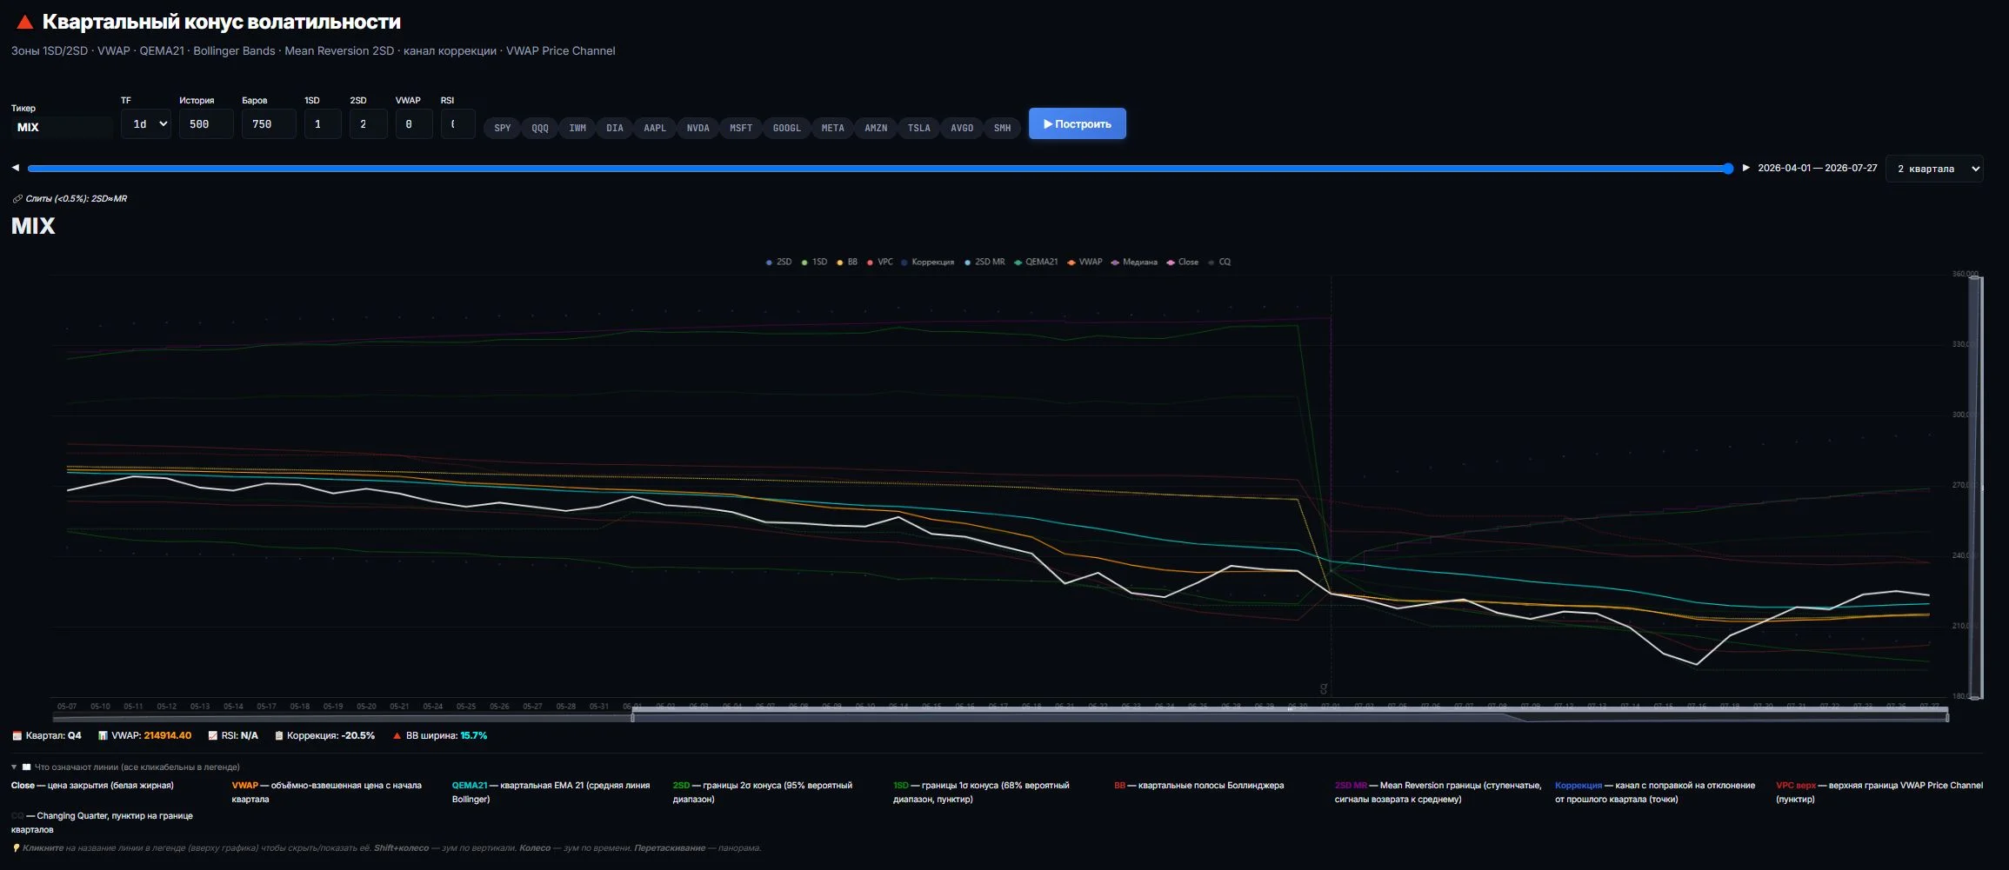Click the link icon next to Слиты

(x=17, y=199)
